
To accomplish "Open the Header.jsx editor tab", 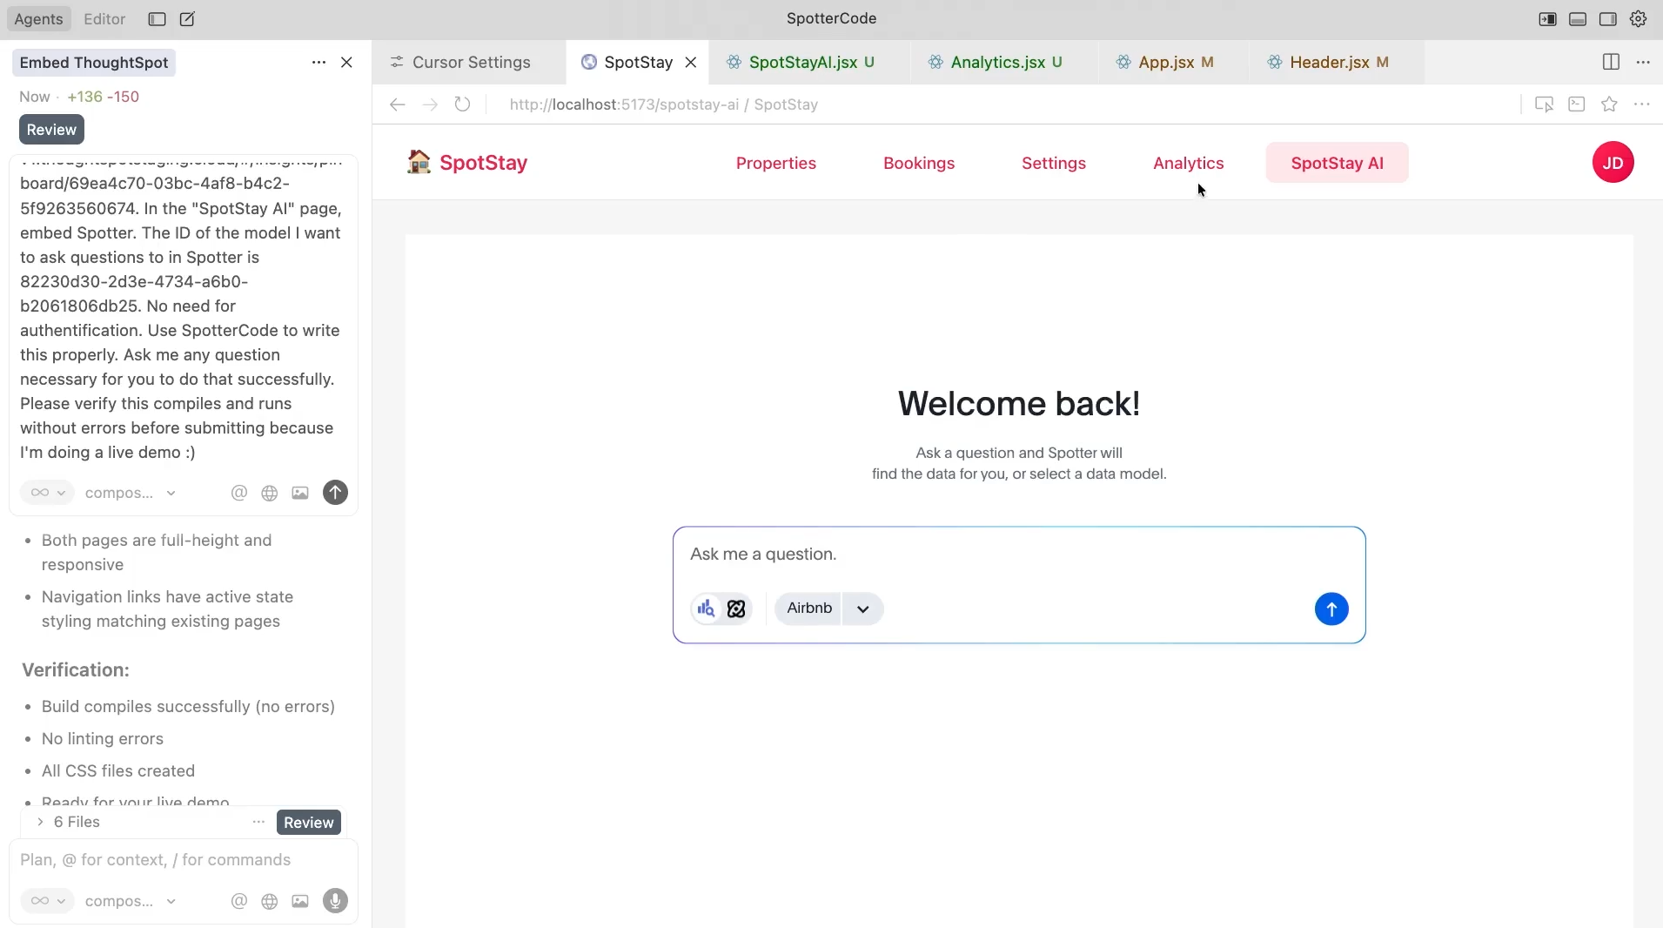I will [x=1329, y=63].
